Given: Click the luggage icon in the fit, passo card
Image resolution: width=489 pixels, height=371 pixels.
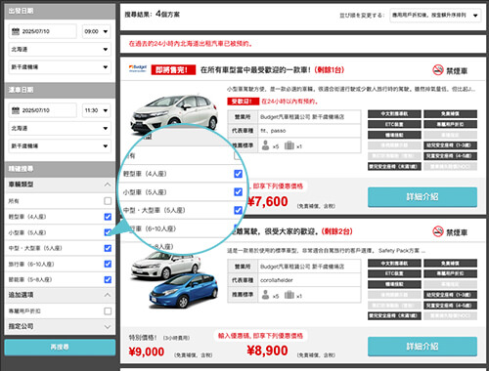Looking at the screenshot, I should 289,145.
